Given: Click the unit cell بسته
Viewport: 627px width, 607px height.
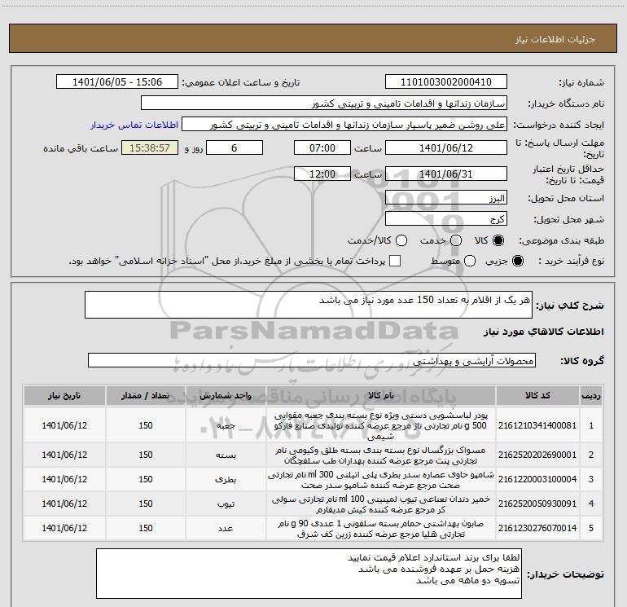Looking at the screenshot, I should (x=226, y=455).
